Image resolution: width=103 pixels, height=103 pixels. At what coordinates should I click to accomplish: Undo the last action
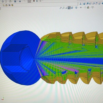(x=25, y=1)
